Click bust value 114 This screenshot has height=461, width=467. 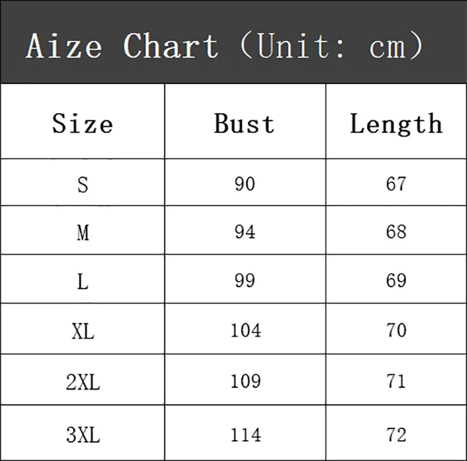pos(245,435)
